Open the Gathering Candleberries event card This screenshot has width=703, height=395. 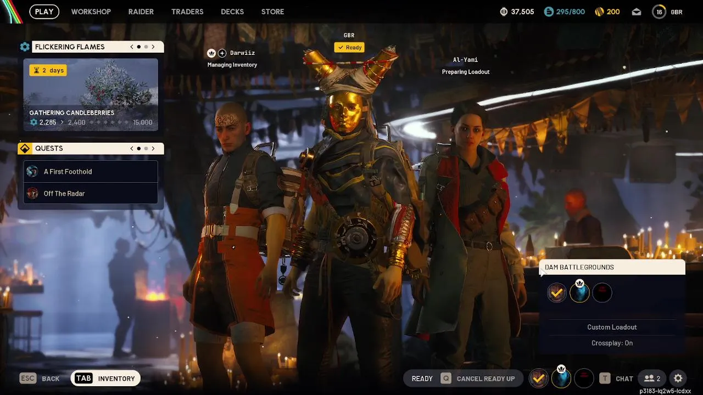91,94
